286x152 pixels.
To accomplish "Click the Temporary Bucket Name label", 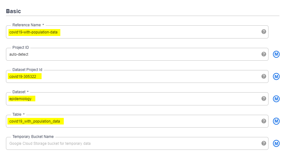I will pos(33,137).
